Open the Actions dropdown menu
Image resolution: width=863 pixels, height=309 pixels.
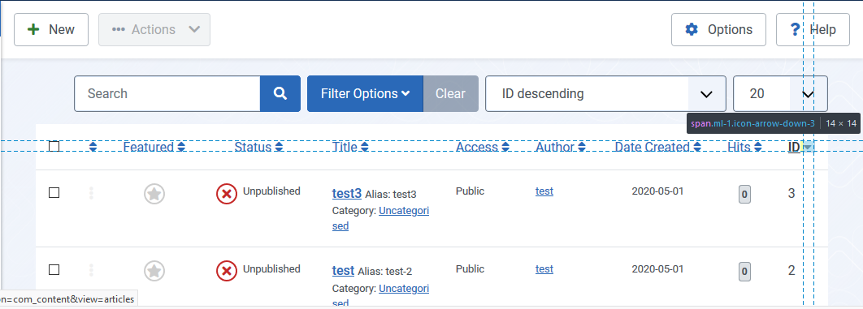pos(154,30)
